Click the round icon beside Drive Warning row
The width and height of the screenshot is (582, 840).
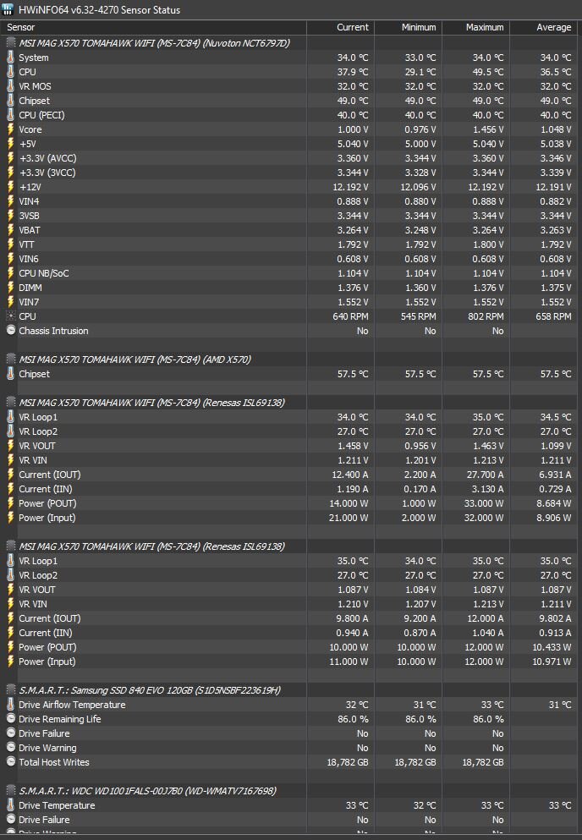coord(10,748)
